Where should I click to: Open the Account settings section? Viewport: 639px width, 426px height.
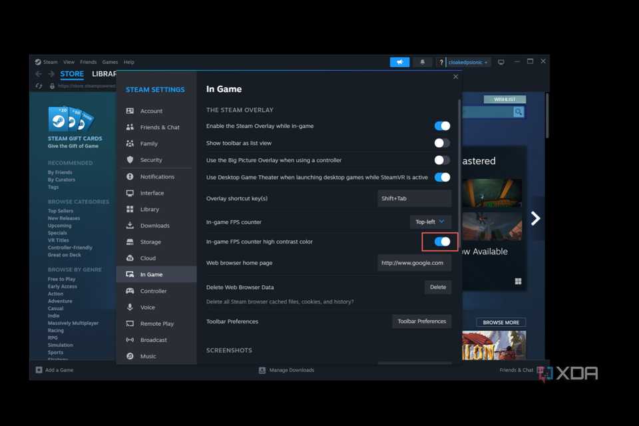click(x=148, y=110)
